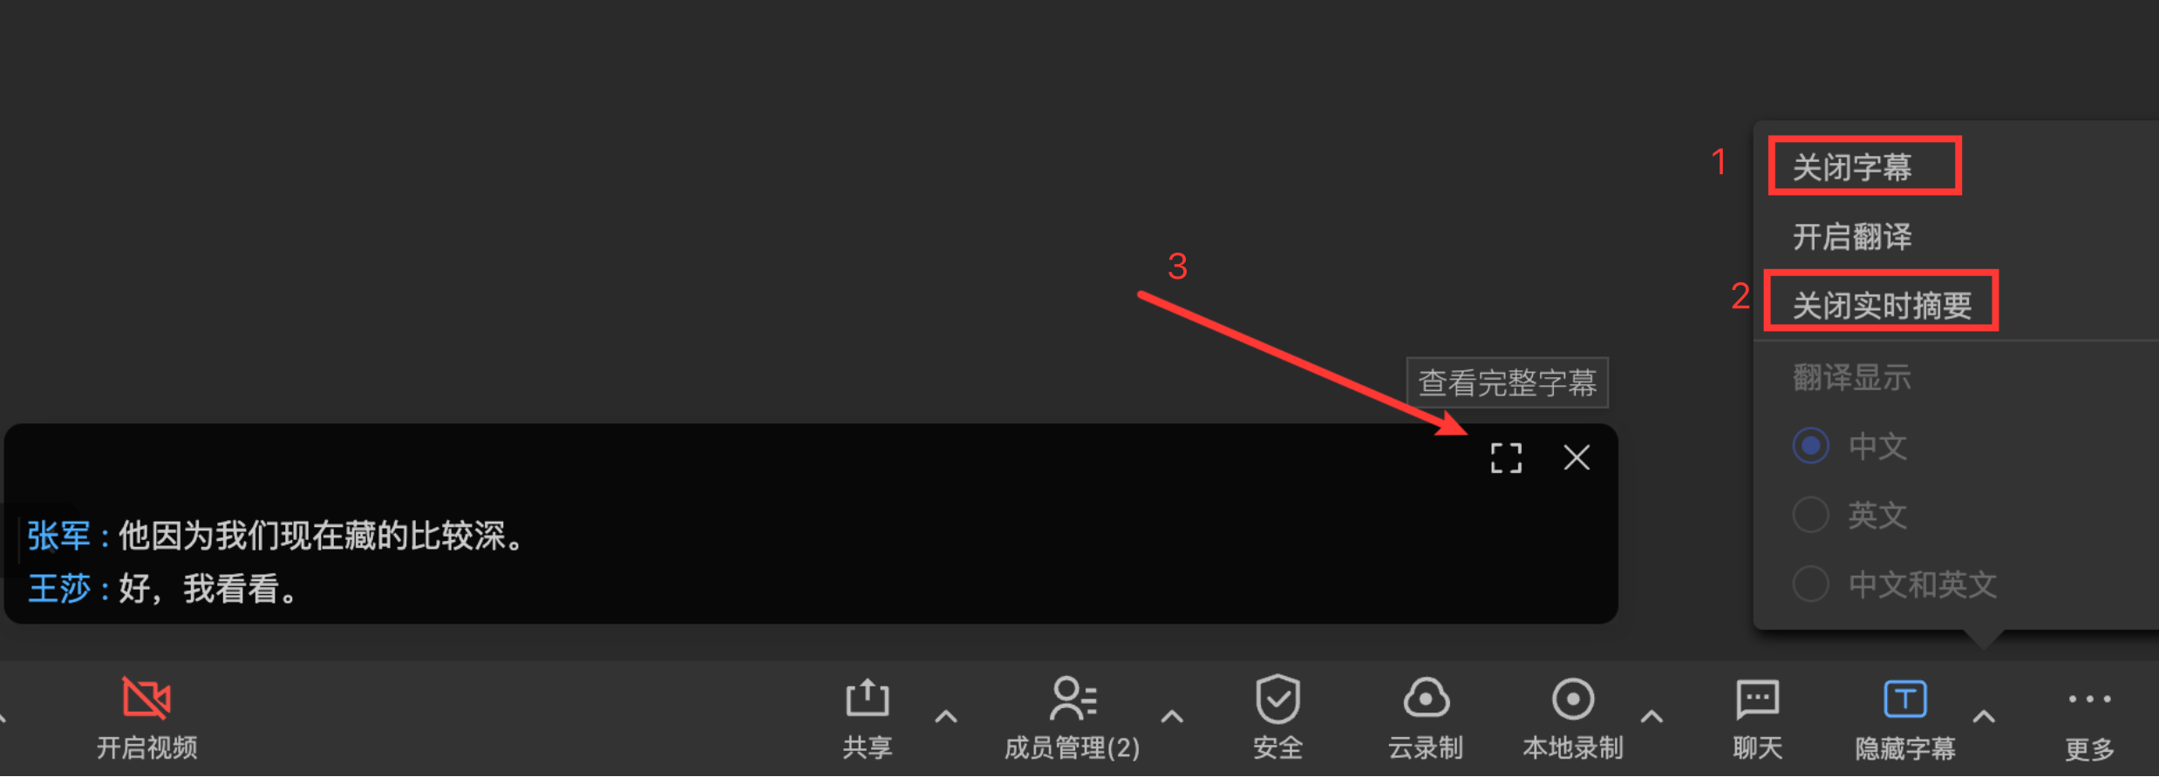This screenshot has width=2159, height=777.
Task: Expand subtitles to full view icon
Action: [x=1506, y=457]
